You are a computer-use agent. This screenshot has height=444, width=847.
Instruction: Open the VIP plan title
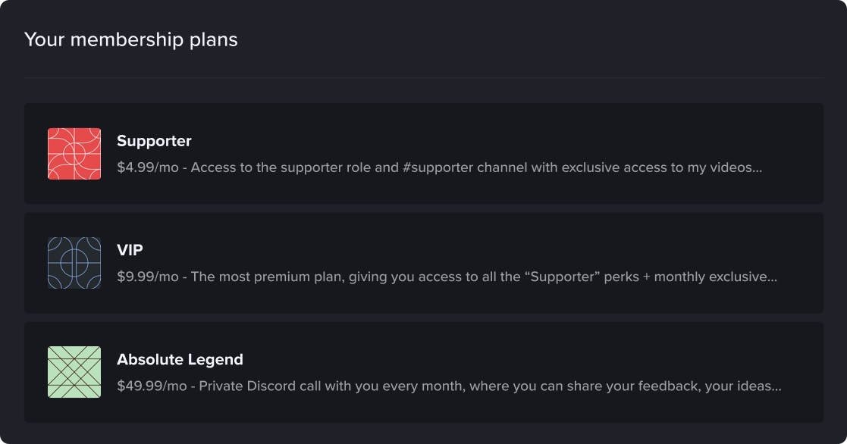130,250
